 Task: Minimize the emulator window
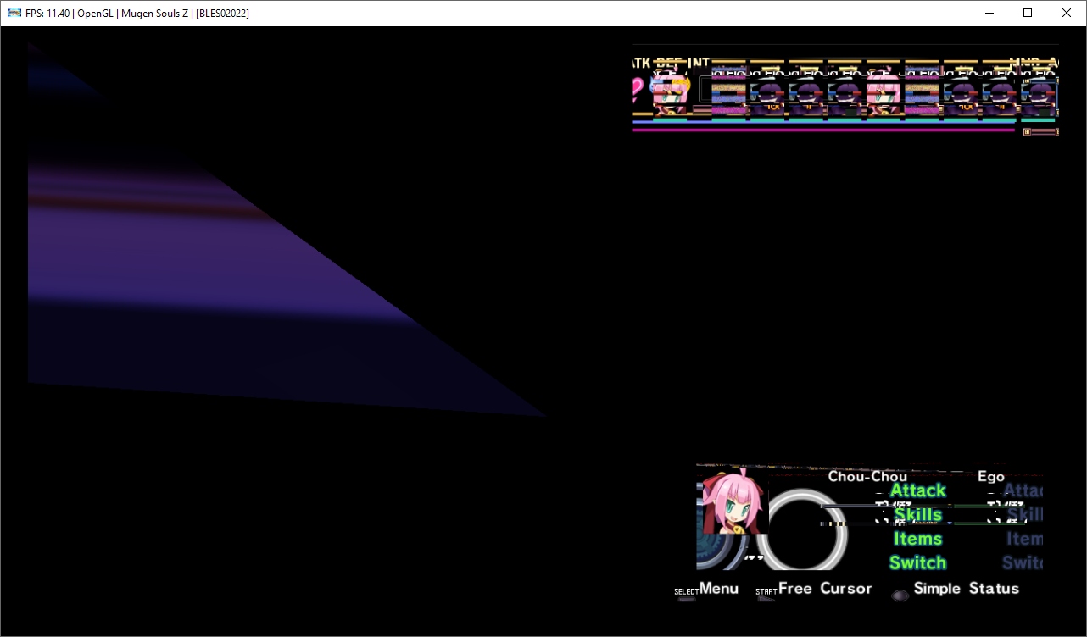989,13
